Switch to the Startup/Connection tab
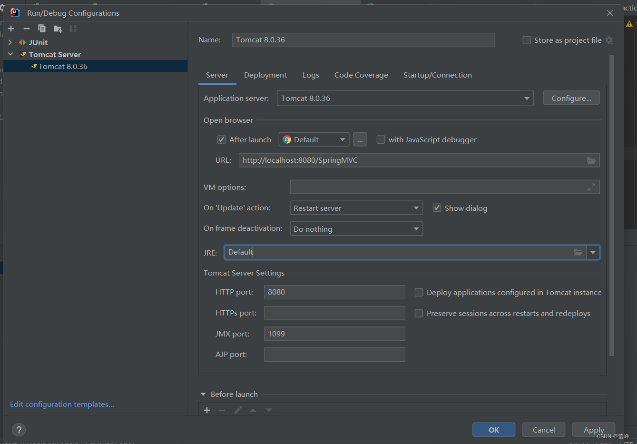 coord(438,75)
